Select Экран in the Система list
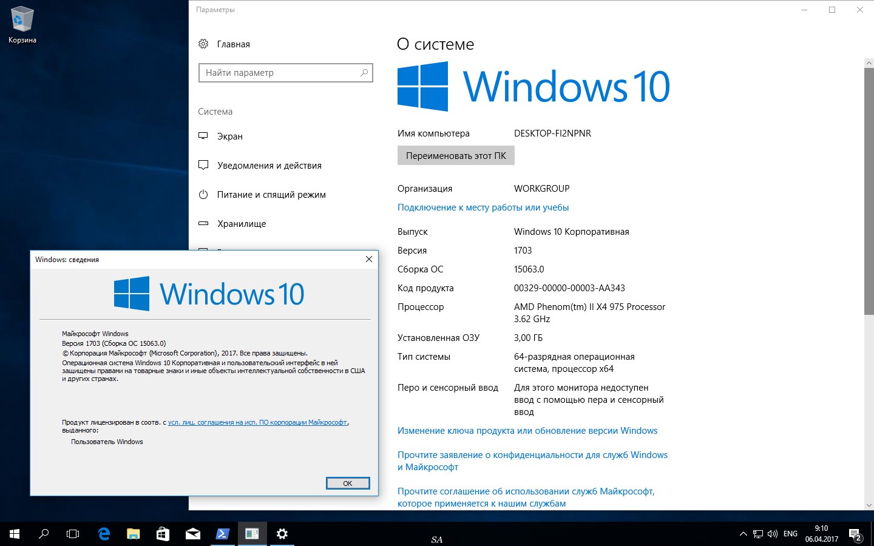 pyautogui.click(x=230, y=136)
